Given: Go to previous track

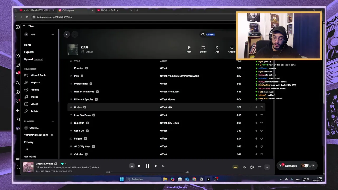Looking at the screenshot, I should [x=139, y=166].
